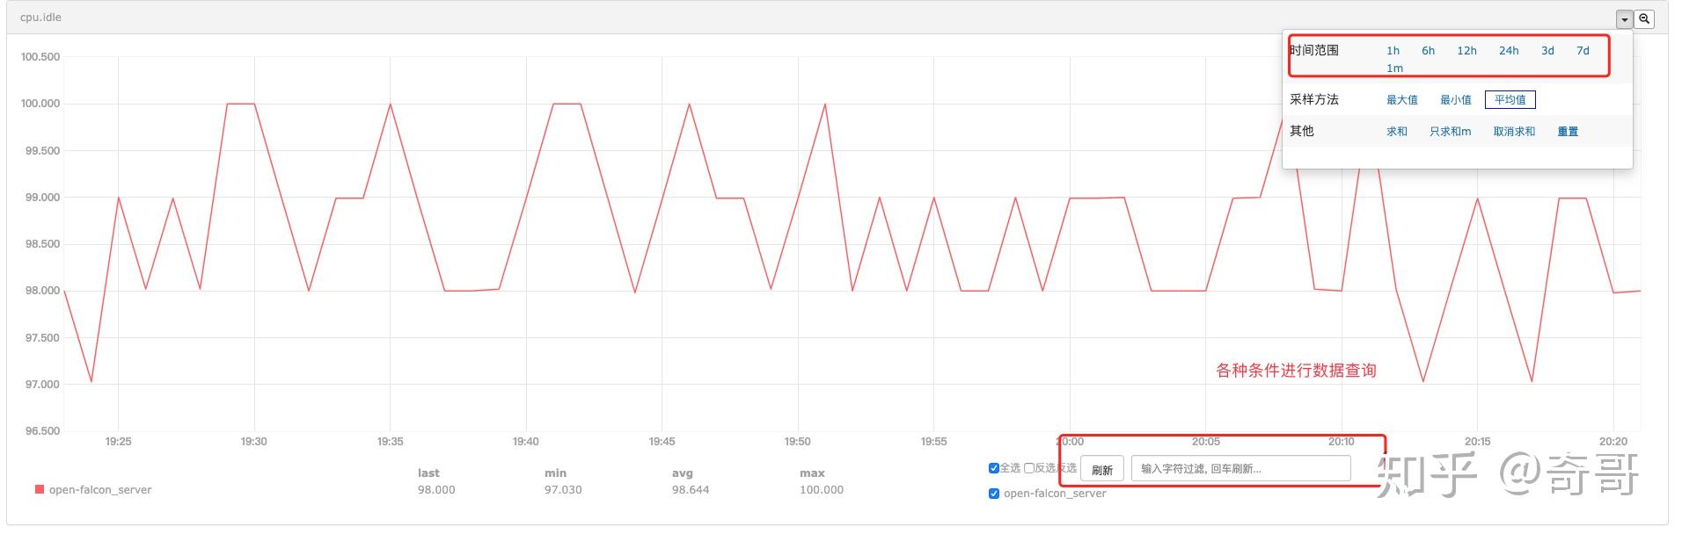Image resolution: width=1682 pixels, height=541 pixels.
Task: Click the 刷新 refresh button
Action: coord(1102,470)
